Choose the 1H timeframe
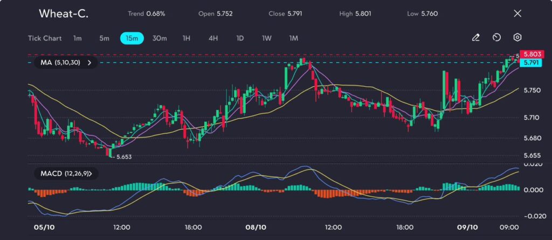552x240 pixels. point(187,38)
